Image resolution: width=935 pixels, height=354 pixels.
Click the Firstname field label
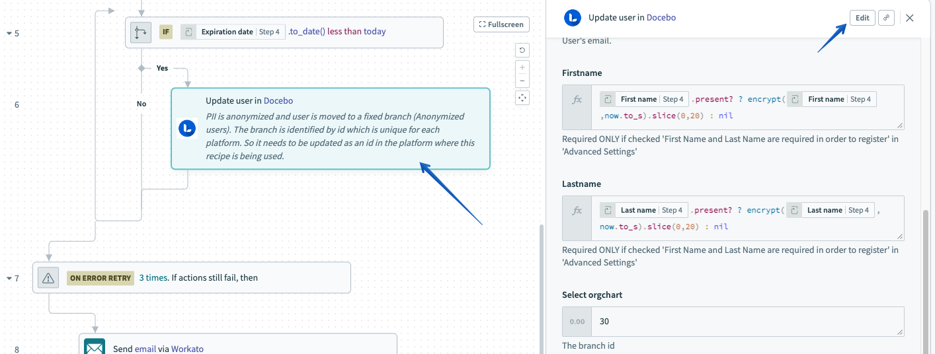(x=582, y=73)
